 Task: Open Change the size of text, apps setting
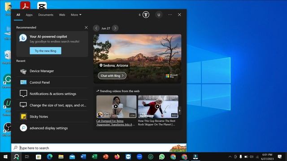[52, 105]
